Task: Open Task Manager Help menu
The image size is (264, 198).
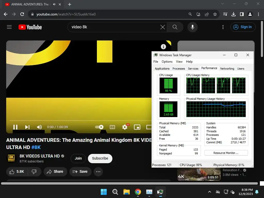Action: (189, 62)
